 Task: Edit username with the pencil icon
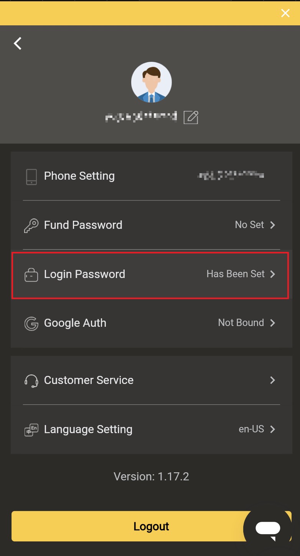click(191, 117)
